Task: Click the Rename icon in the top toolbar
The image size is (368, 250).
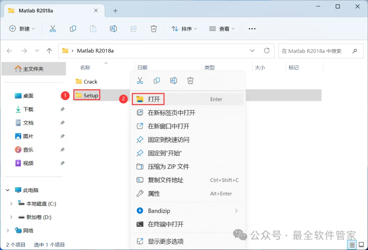Action: [113, 29]
